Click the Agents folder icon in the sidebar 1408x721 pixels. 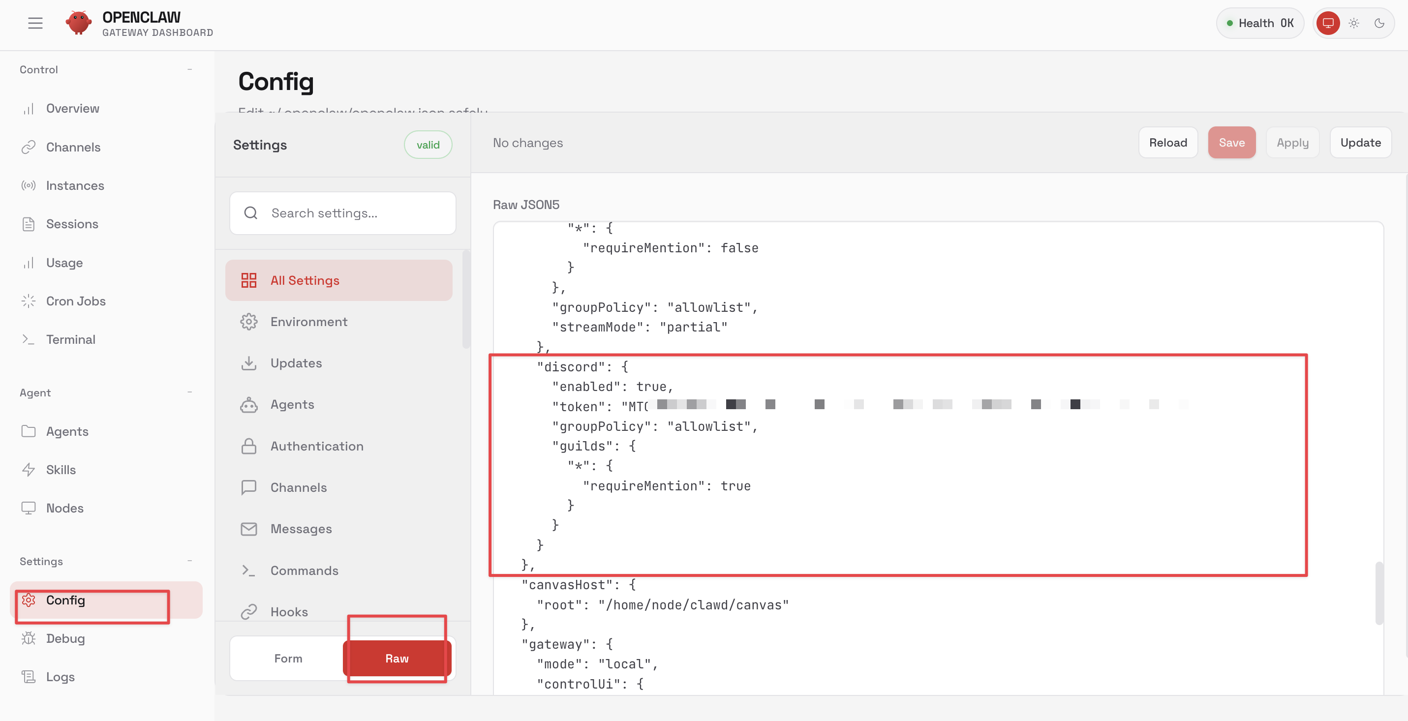coord(29,431)
